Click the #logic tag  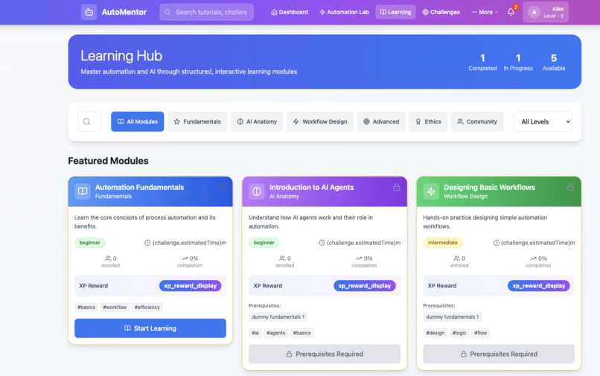(459, 333)
